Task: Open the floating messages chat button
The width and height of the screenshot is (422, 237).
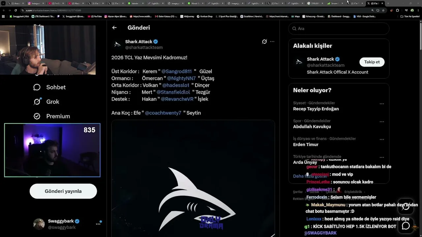Action: (406, 226)
